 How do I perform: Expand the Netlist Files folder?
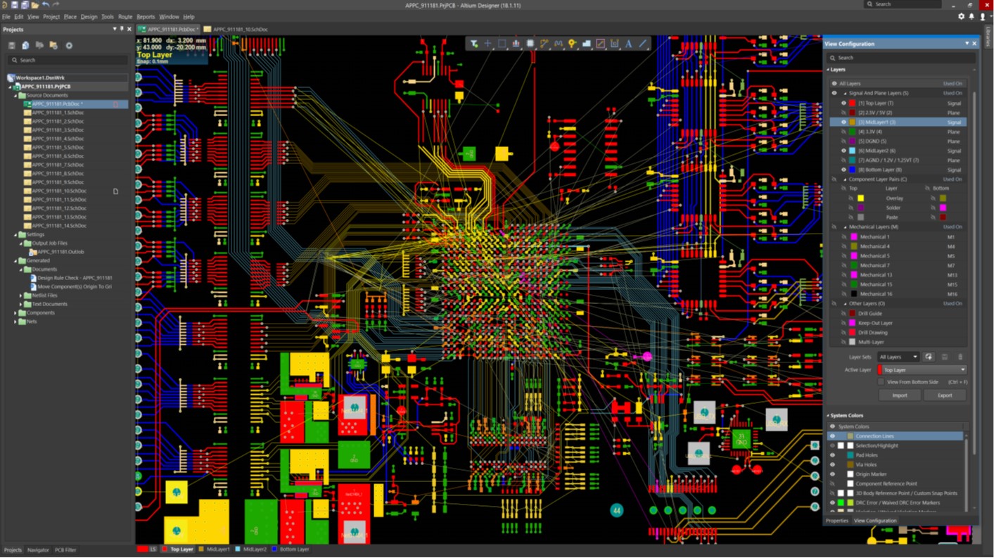coord(20,296)
